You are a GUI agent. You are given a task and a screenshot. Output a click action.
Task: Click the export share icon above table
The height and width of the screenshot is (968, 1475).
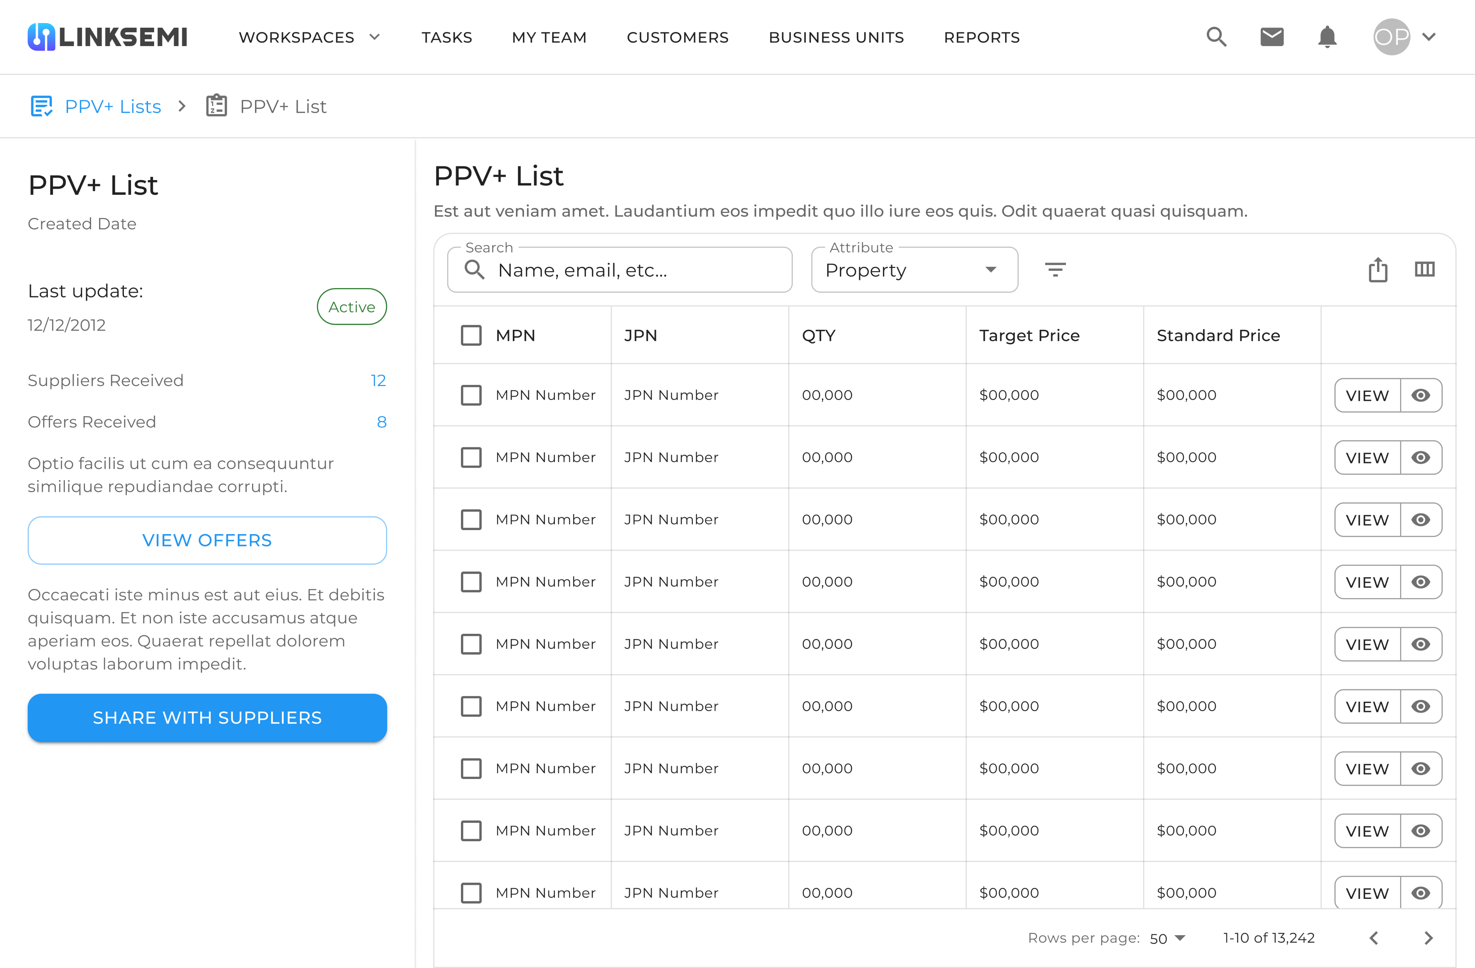1378,270
